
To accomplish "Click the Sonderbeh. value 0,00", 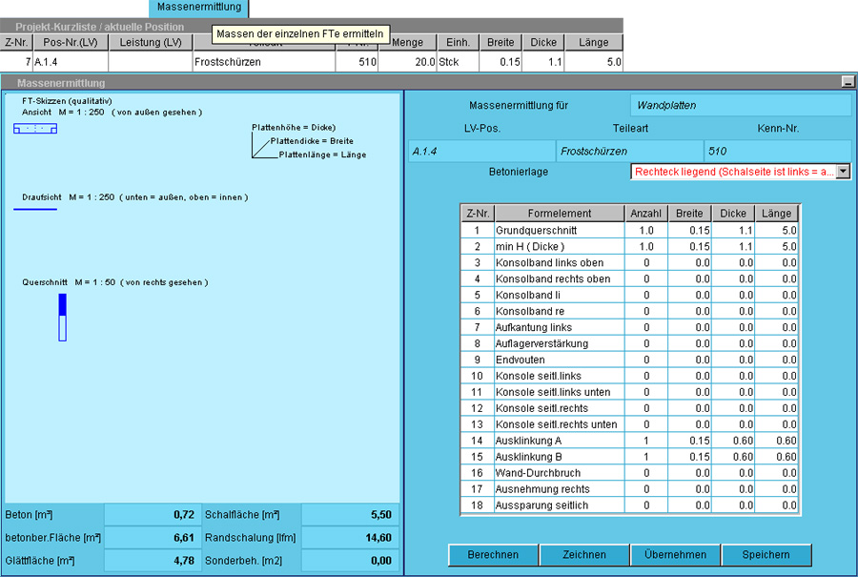I will 350,561.
